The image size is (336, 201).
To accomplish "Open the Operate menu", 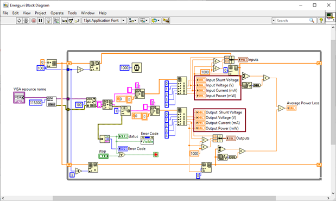I will tap(57, 13).
